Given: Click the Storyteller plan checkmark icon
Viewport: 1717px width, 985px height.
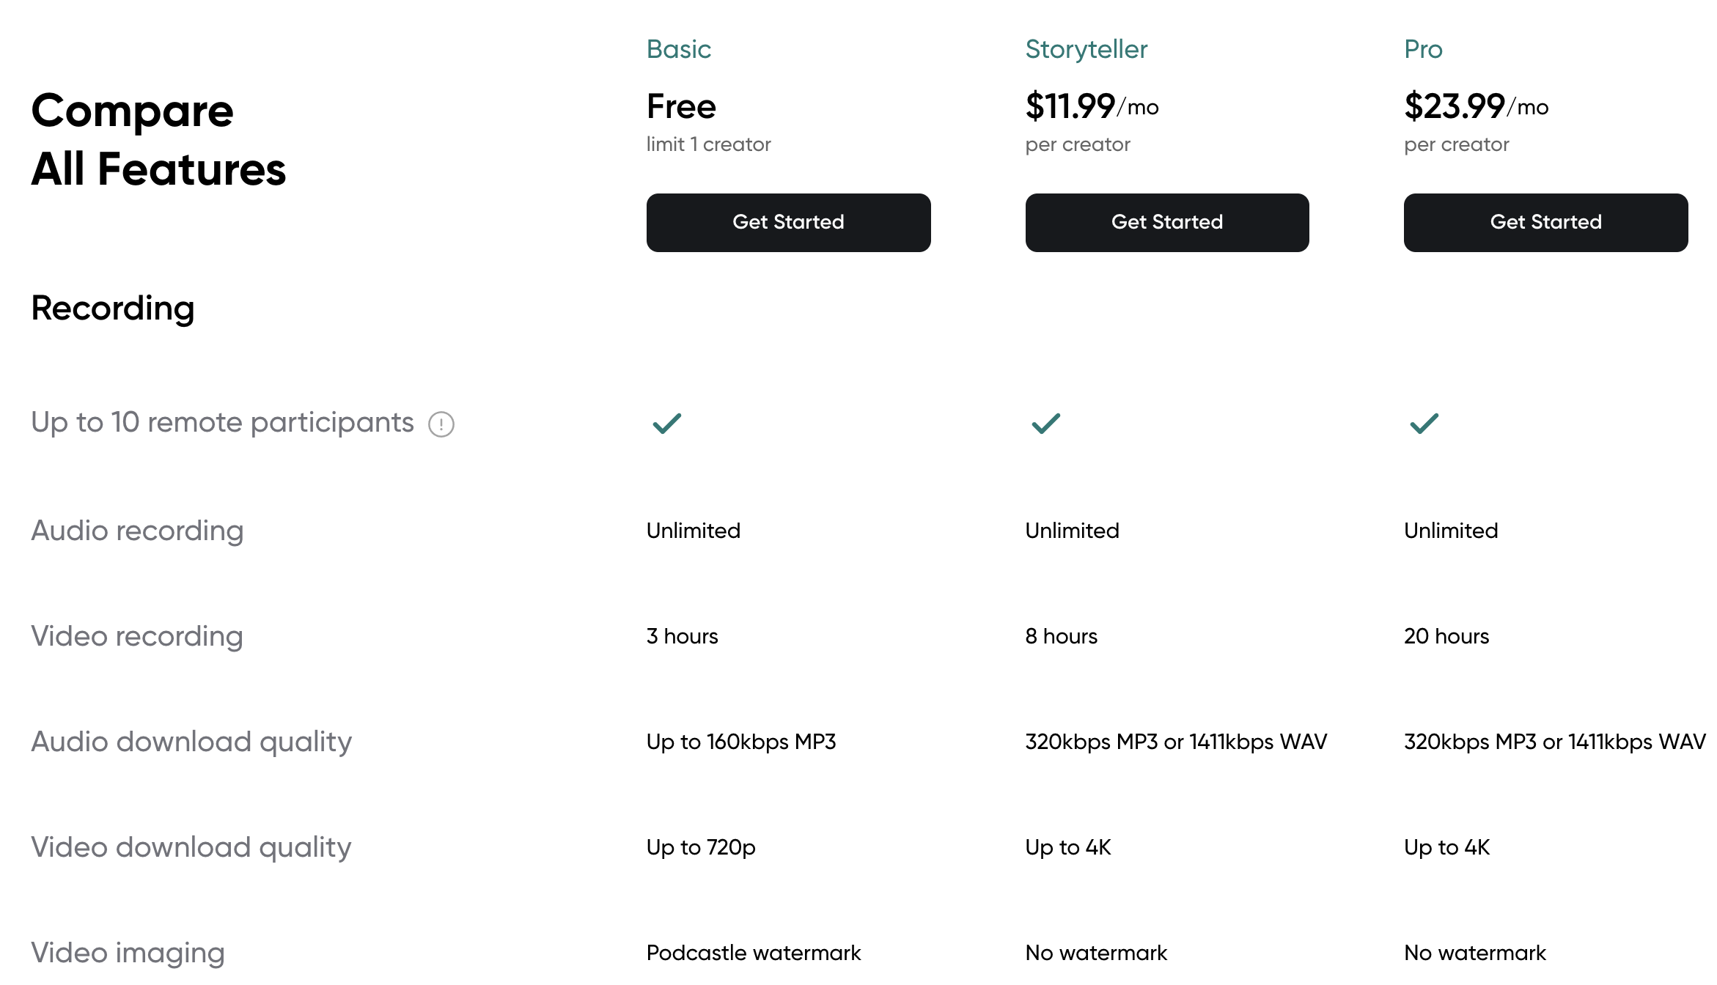Looking at the screenshot, I should pos(1046,424).
